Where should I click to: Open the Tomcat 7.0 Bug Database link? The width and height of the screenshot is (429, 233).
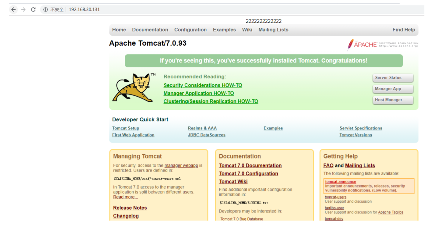[242, 219]
